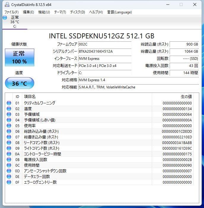Click the drive letter field C:
This screenshot has width=204, height=208.
(105, 73)
